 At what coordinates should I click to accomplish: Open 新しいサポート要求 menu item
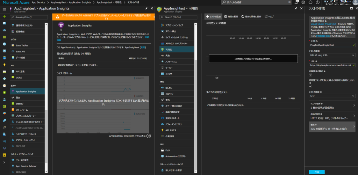coord(177,170)
